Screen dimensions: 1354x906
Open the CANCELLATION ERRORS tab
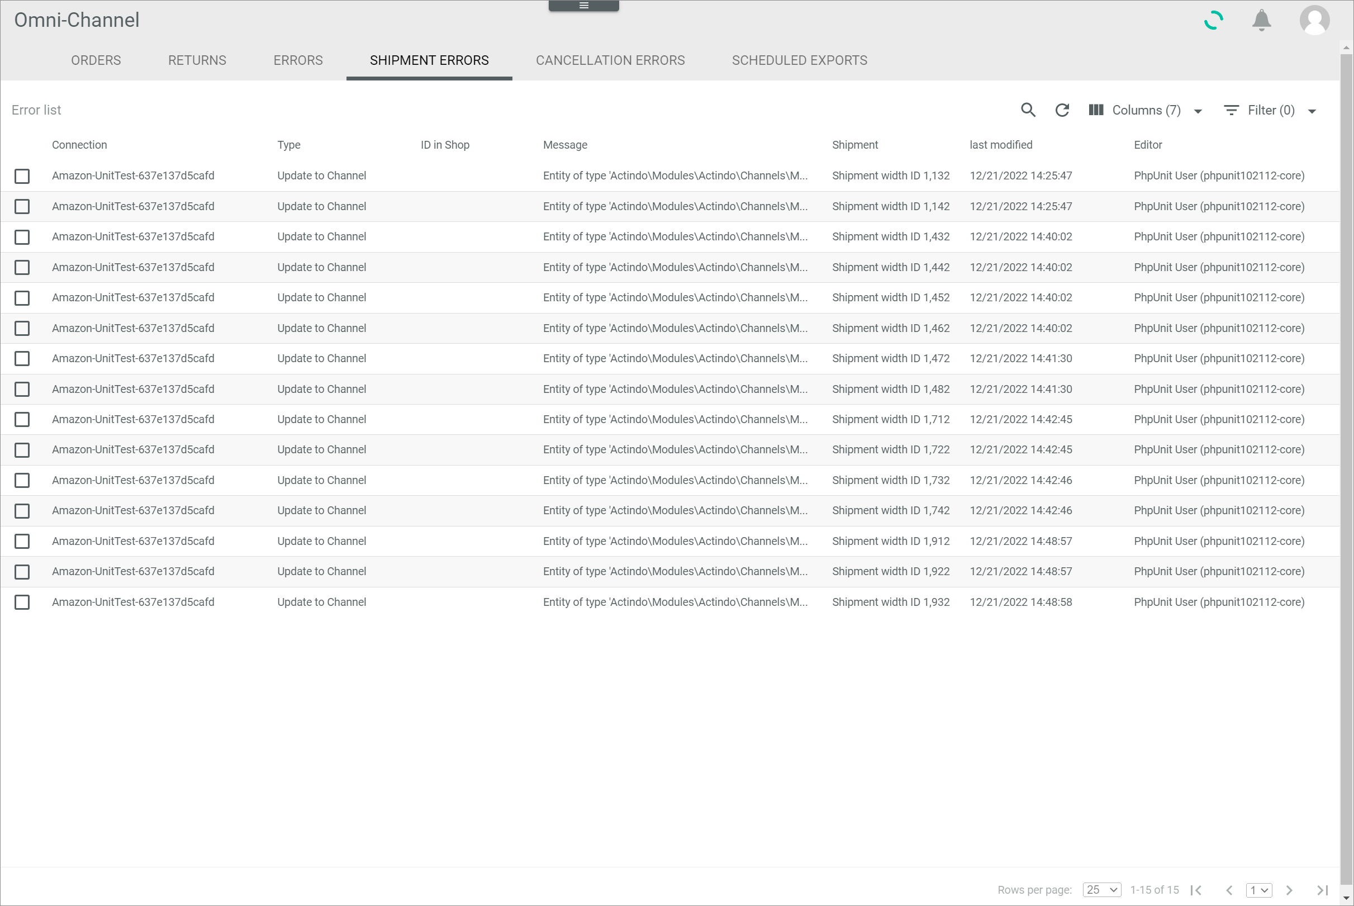coord(610,60)
